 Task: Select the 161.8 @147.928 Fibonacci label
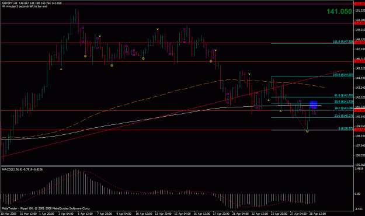pos(343,41)
